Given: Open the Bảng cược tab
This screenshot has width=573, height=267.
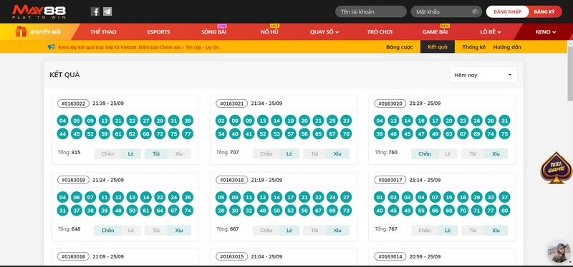Looking at the screenshot, I should click(400, 47).
